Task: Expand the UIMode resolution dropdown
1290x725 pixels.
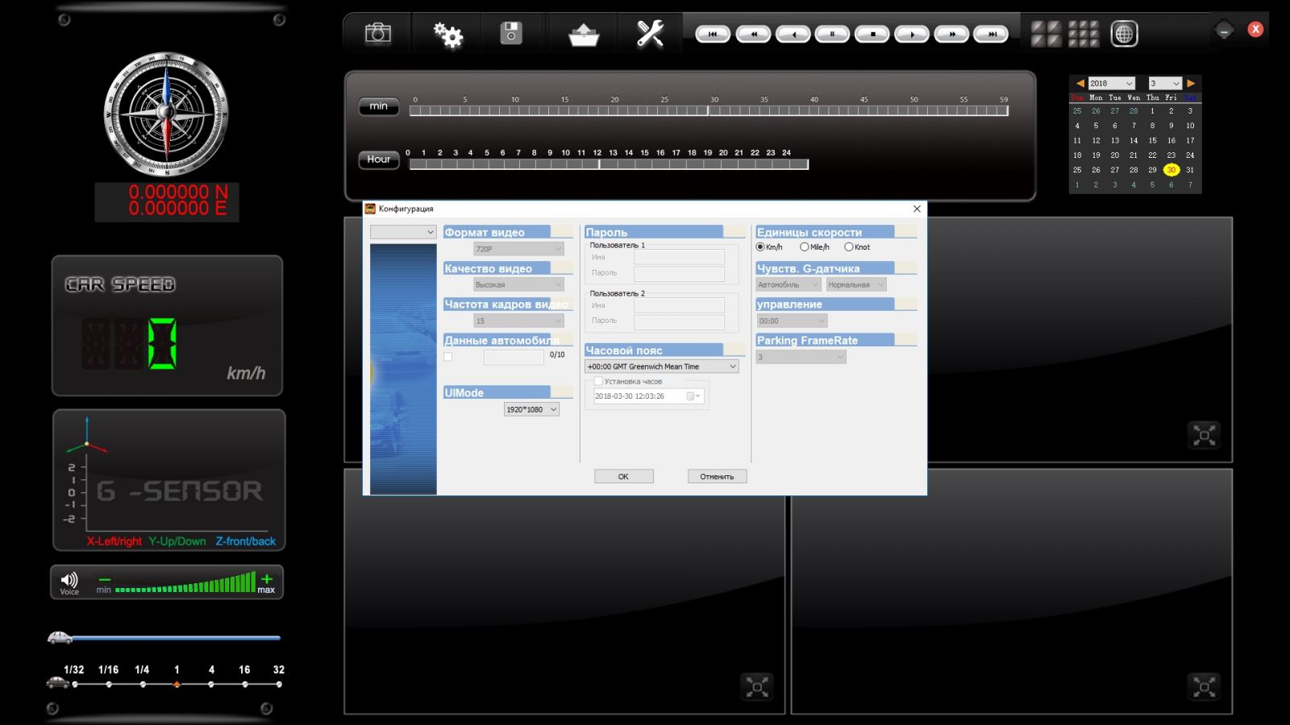Action: tap(531, 409)
